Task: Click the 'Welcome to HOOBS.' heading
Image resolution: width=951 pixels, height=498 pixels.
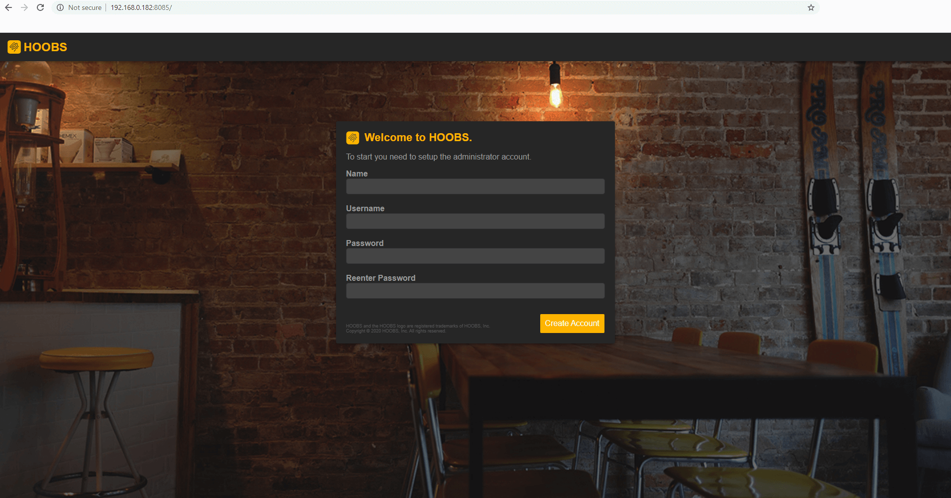Action: pos(418,138)
